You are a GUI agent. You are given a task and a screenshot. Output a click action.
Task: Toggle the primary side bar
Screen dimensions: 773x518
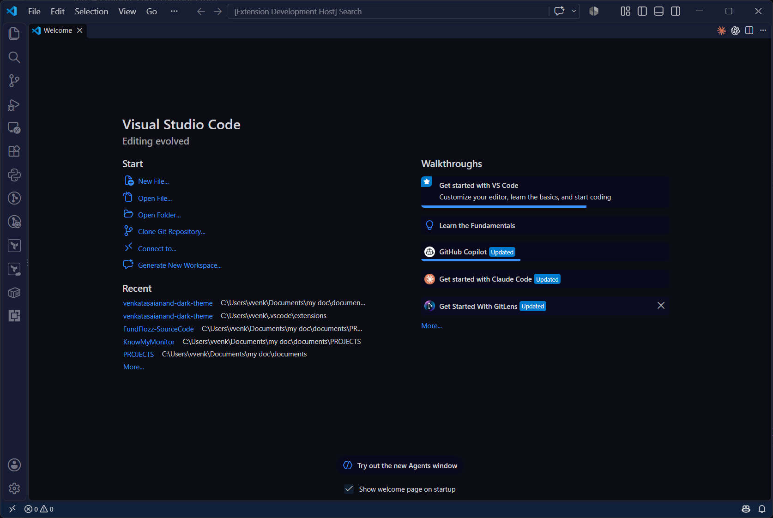pos(642,12)
